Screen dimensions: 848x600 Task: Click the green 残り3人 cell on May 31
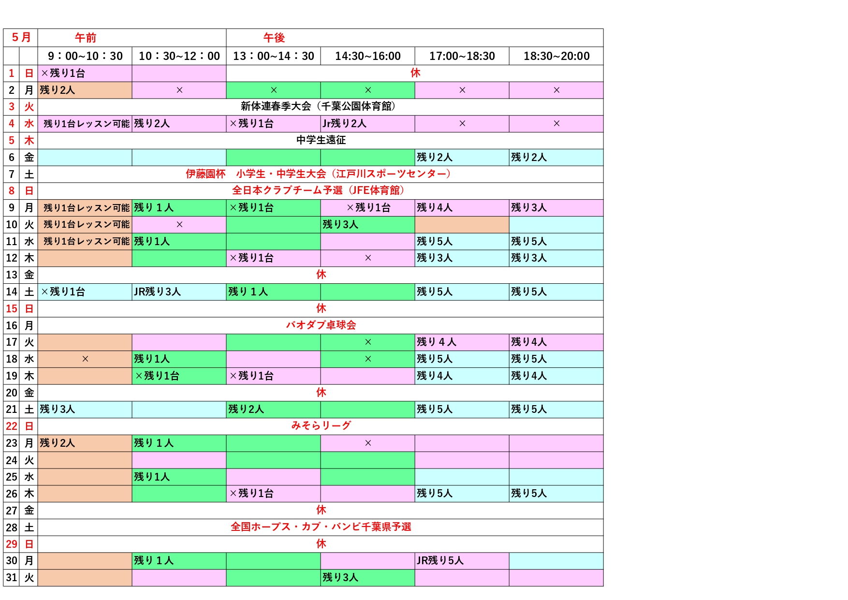367,577
